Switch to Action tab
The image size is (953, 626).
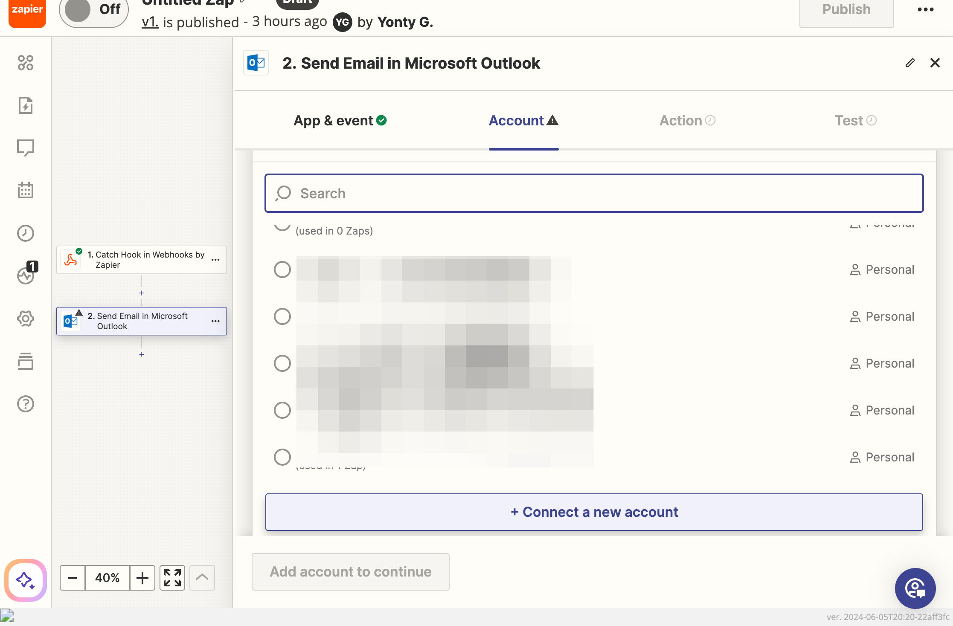coord(687,121)
